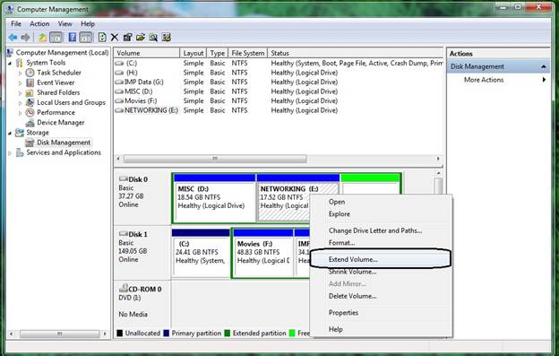Select Explore in the context menu
559x356 pixels.
click(381, 214)
